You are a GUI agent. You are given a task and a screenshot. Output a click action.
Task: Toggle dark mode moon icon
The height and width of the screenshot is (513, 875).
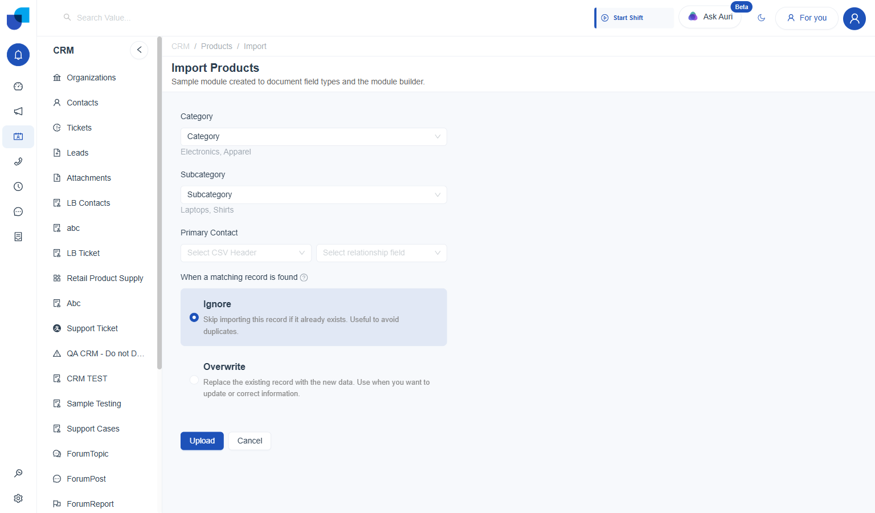762,18
